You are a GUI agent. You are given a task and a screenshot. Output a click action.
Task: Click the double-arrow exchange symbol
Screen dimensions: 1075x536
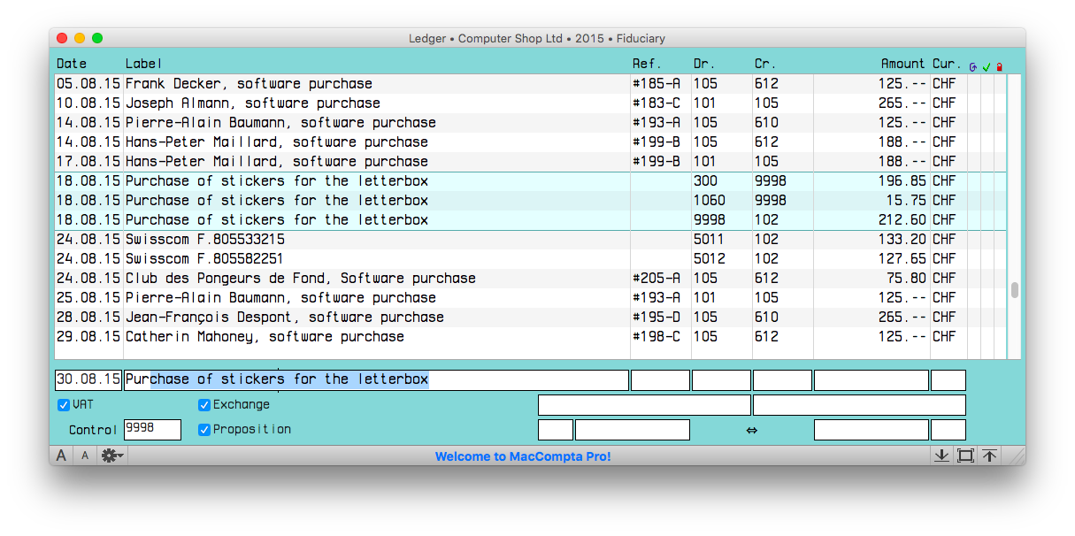tap(752, 431)
